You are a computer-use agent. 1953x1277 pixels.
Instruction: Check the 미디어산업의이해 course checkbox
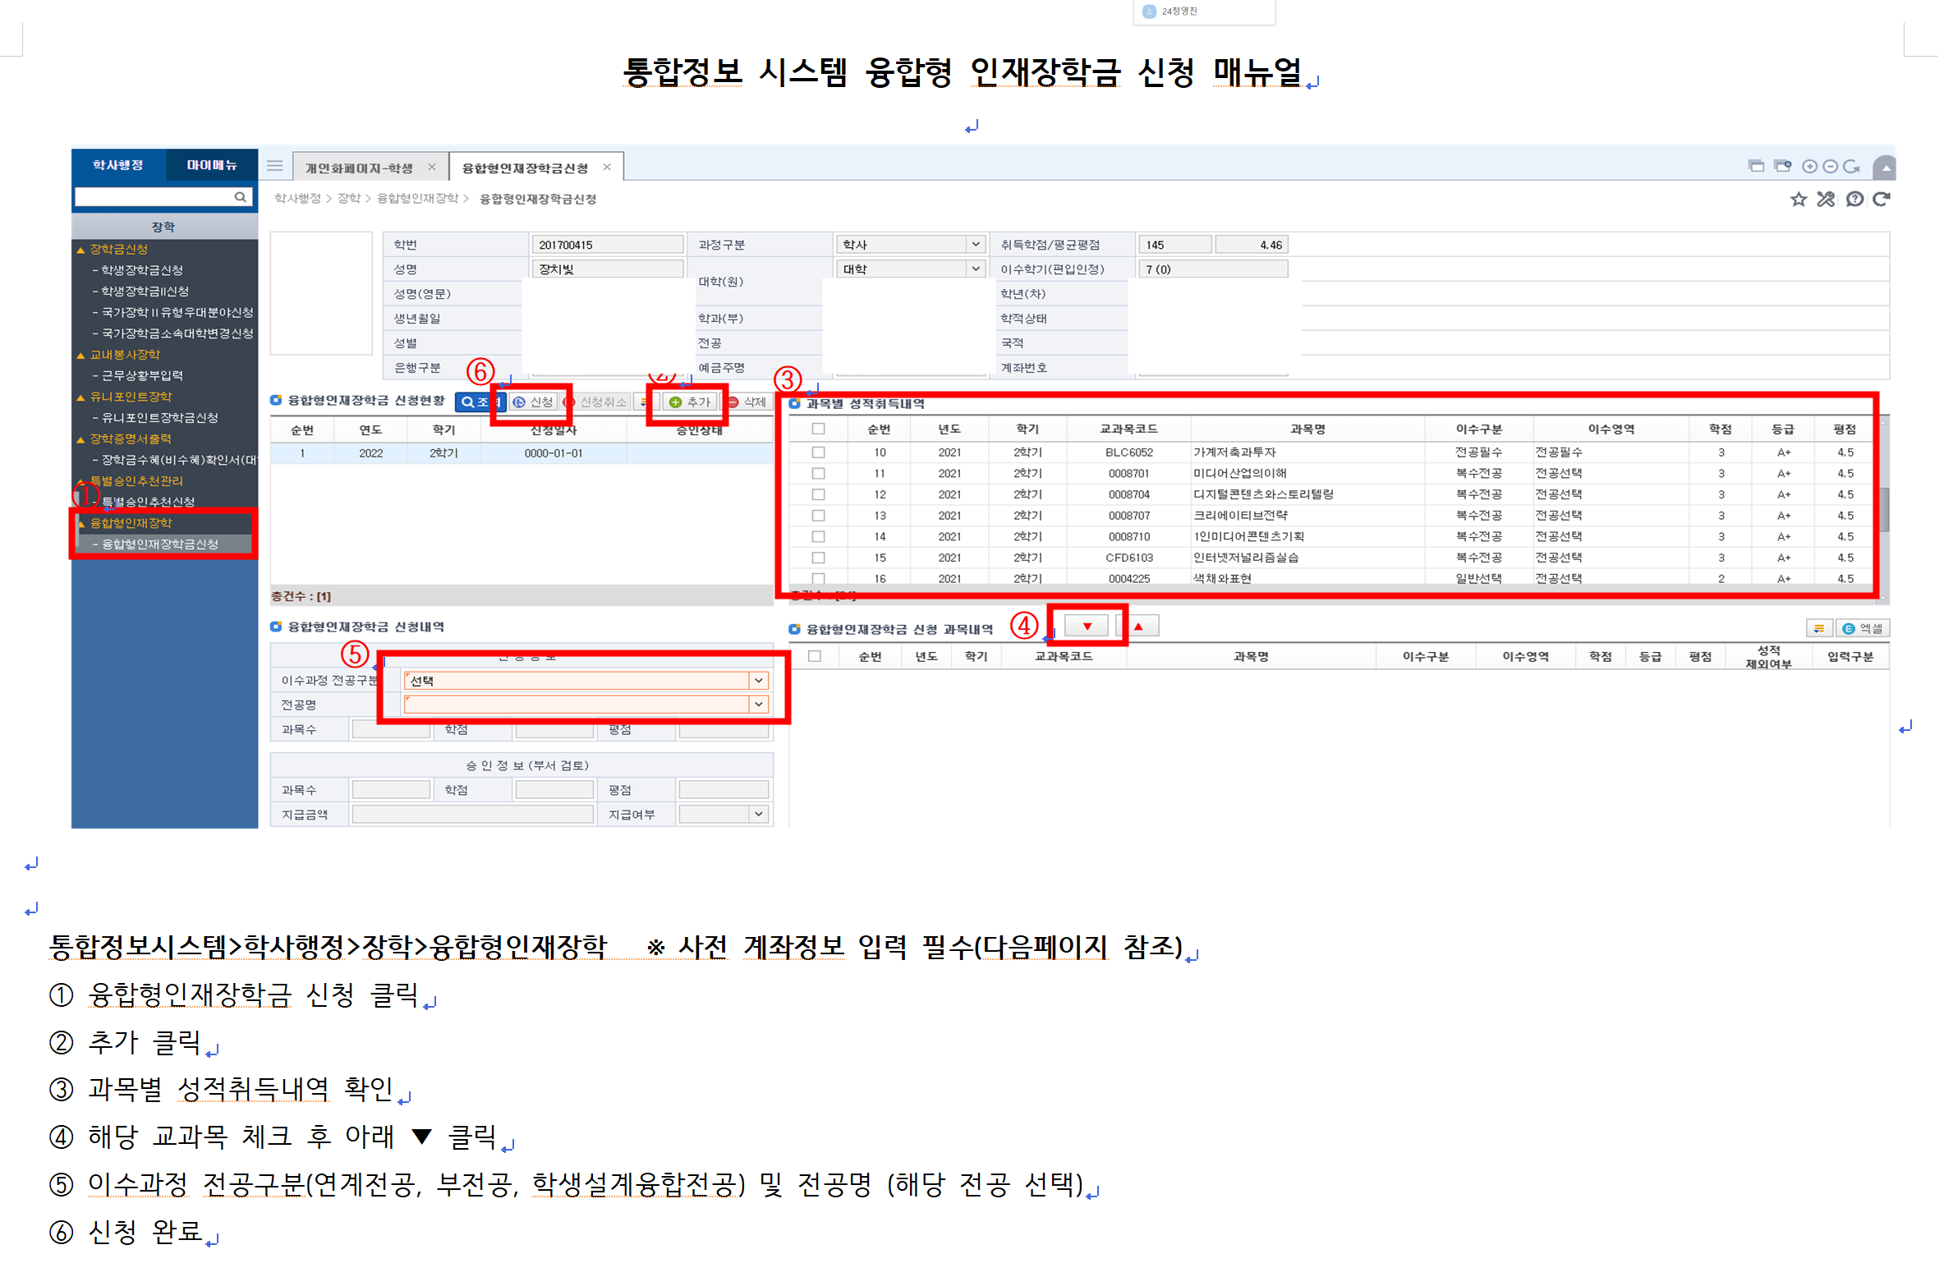click(818, 474)
